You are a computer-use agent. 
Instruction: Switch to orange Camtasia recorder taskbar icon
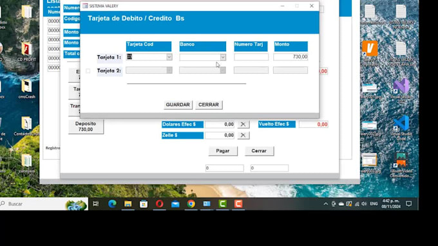[x=238, y=204]
